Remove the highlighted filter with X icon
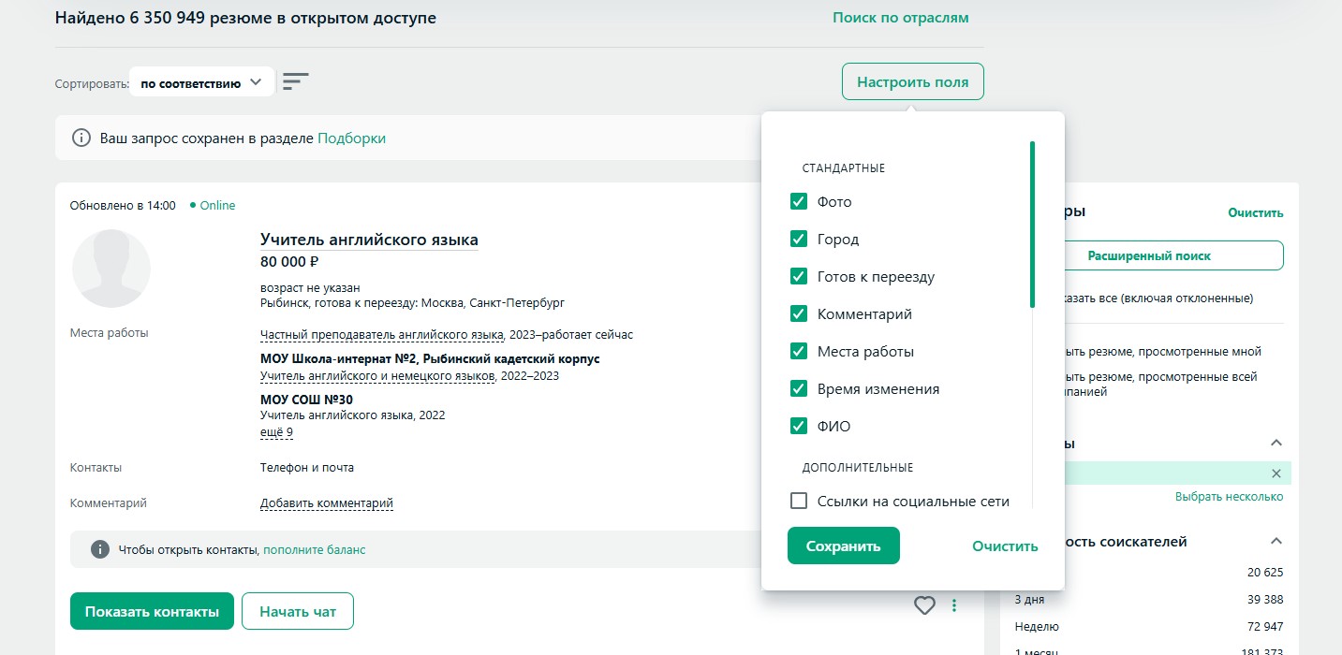The width and height of the screenshot is (1342, 655). (x=1276, y=473)
